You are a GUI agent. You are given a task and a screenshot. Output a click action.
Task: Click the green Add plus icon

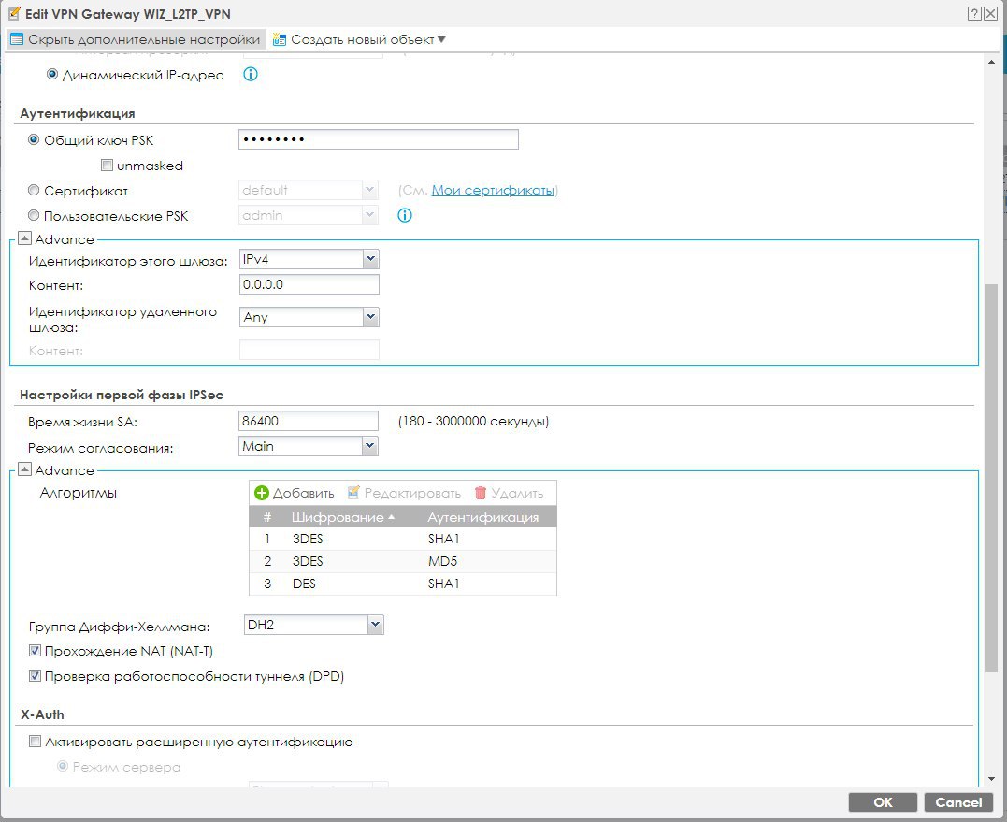click(x=262, y=493)
